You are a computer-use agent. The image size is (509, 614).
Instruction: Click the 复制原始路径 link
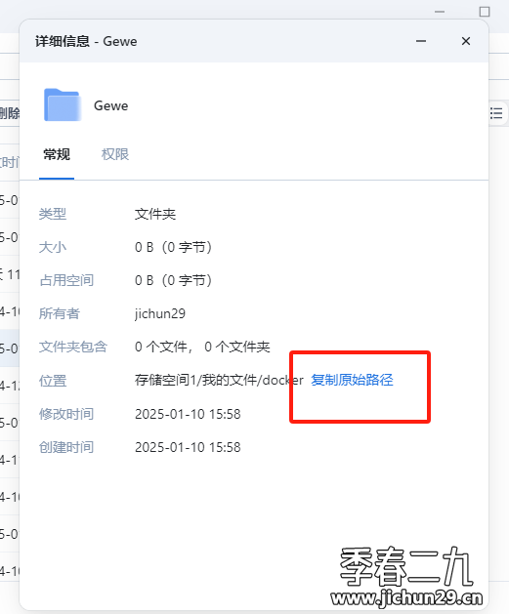352,380
